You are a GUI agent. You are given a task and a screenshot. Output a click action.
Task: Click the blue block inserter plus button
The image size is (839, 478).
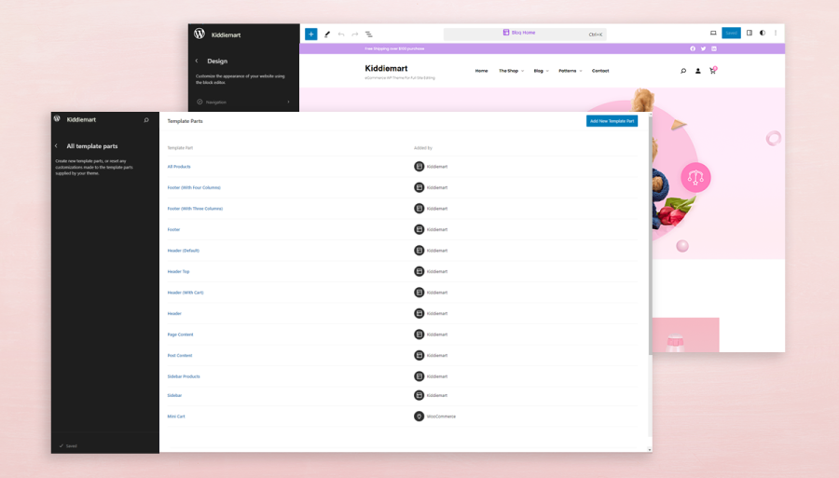(x=310, y=34)
